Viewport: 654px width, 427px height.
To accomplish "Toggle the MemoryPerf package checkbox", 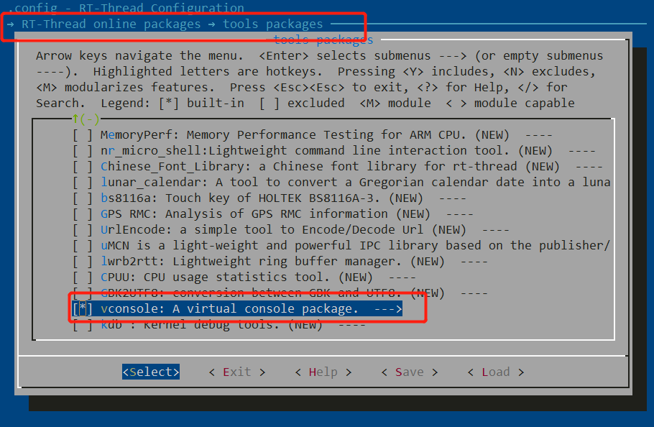I will click(x=83, y=134).
